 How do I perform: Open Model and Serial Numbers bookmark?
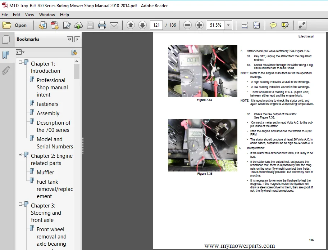[55, 143]
